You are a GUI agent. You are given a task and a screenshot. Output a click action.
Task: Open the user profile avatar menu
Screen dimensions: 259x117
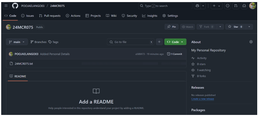(252, 6)
